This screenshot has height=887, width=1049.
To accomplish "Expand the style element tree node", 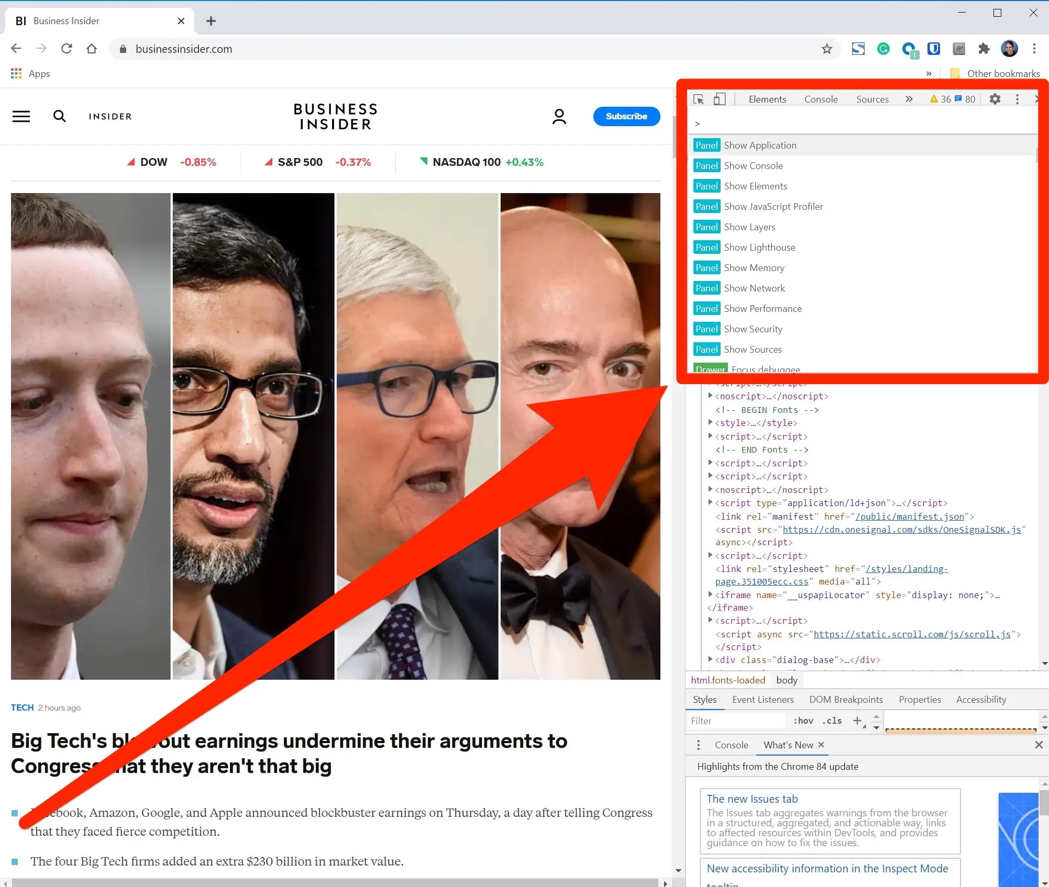I will click(x=710, y=422).
